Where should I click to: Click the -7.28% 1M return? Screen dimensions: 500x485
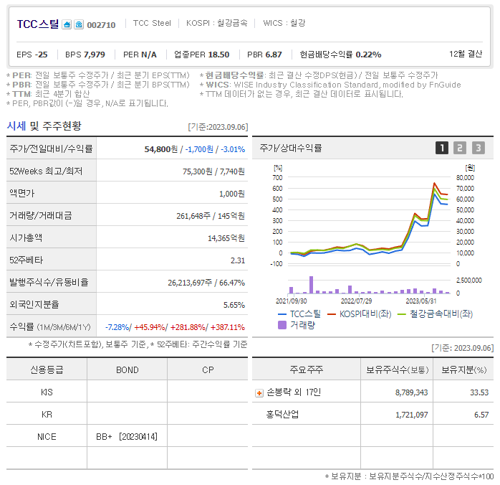point(117,328)
